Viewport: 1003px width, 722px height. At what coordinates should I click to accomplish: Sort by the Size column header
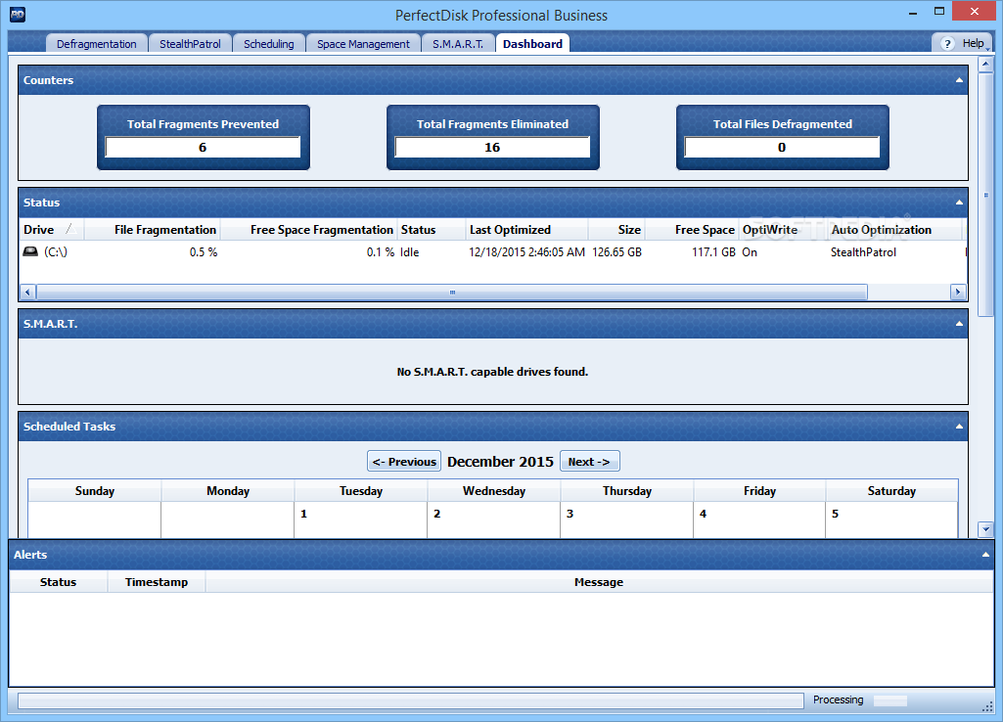tap(616, 230)
